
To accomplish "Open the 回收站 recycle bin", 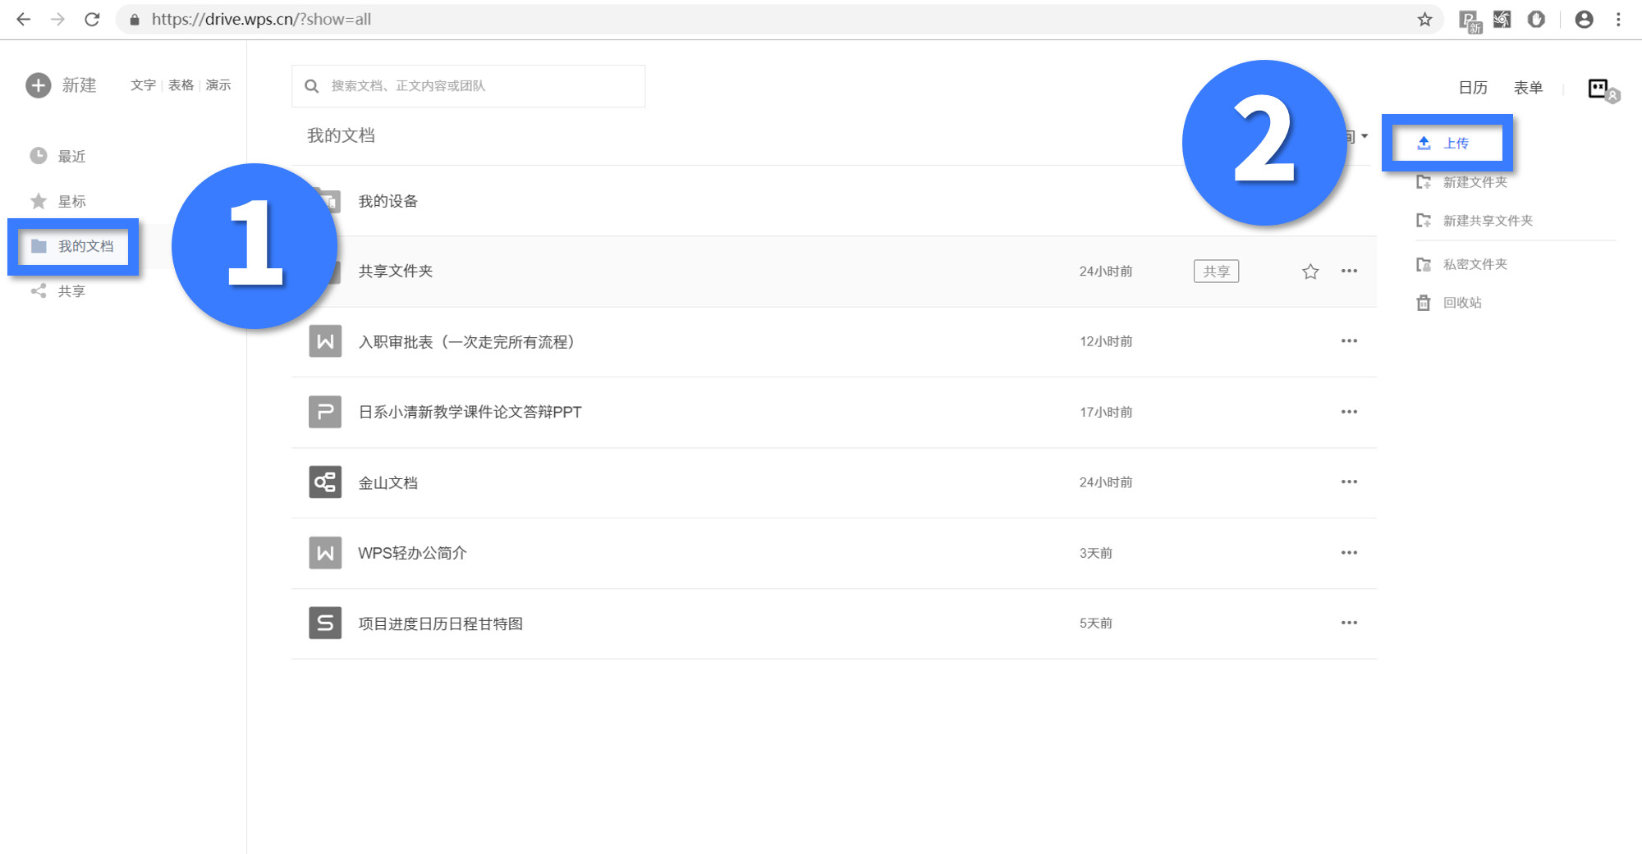I will [x=1462, y=303].
